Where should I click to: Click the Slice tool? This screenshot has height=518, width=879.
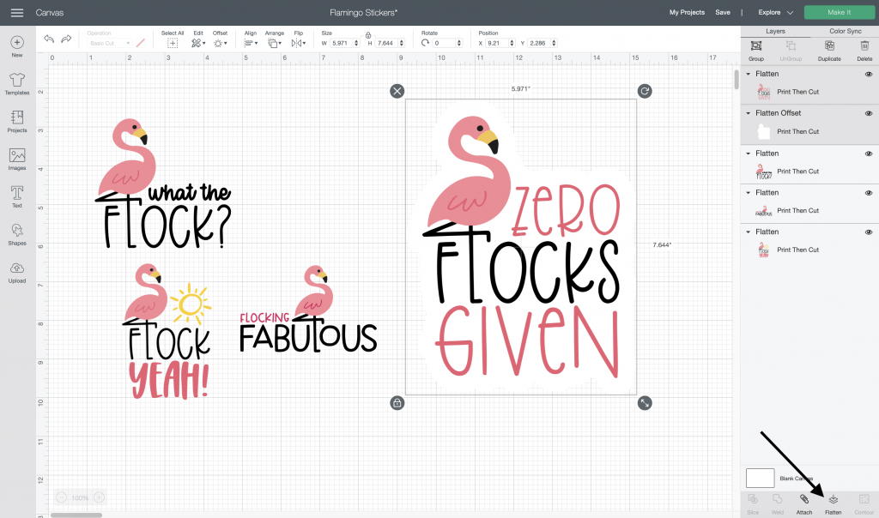click(753, 503)
